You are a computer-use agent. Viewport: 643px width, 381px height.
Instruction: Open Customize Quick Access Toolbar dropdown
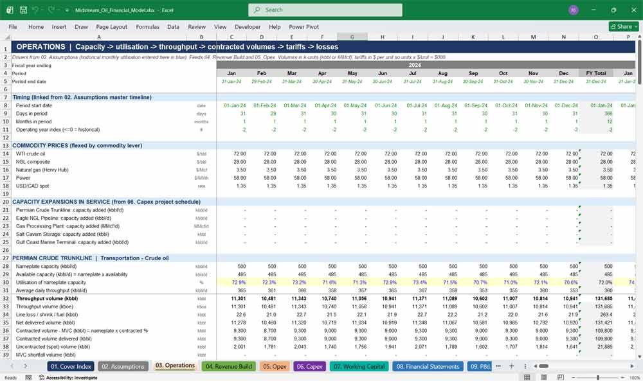67,10
